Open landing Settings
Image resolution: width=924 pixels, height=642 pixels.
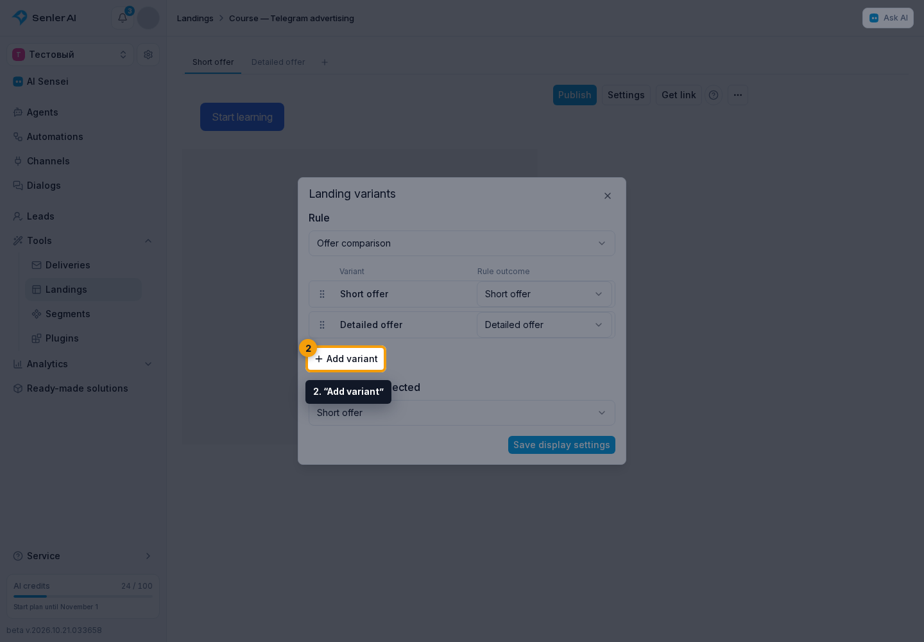point(626,95)
